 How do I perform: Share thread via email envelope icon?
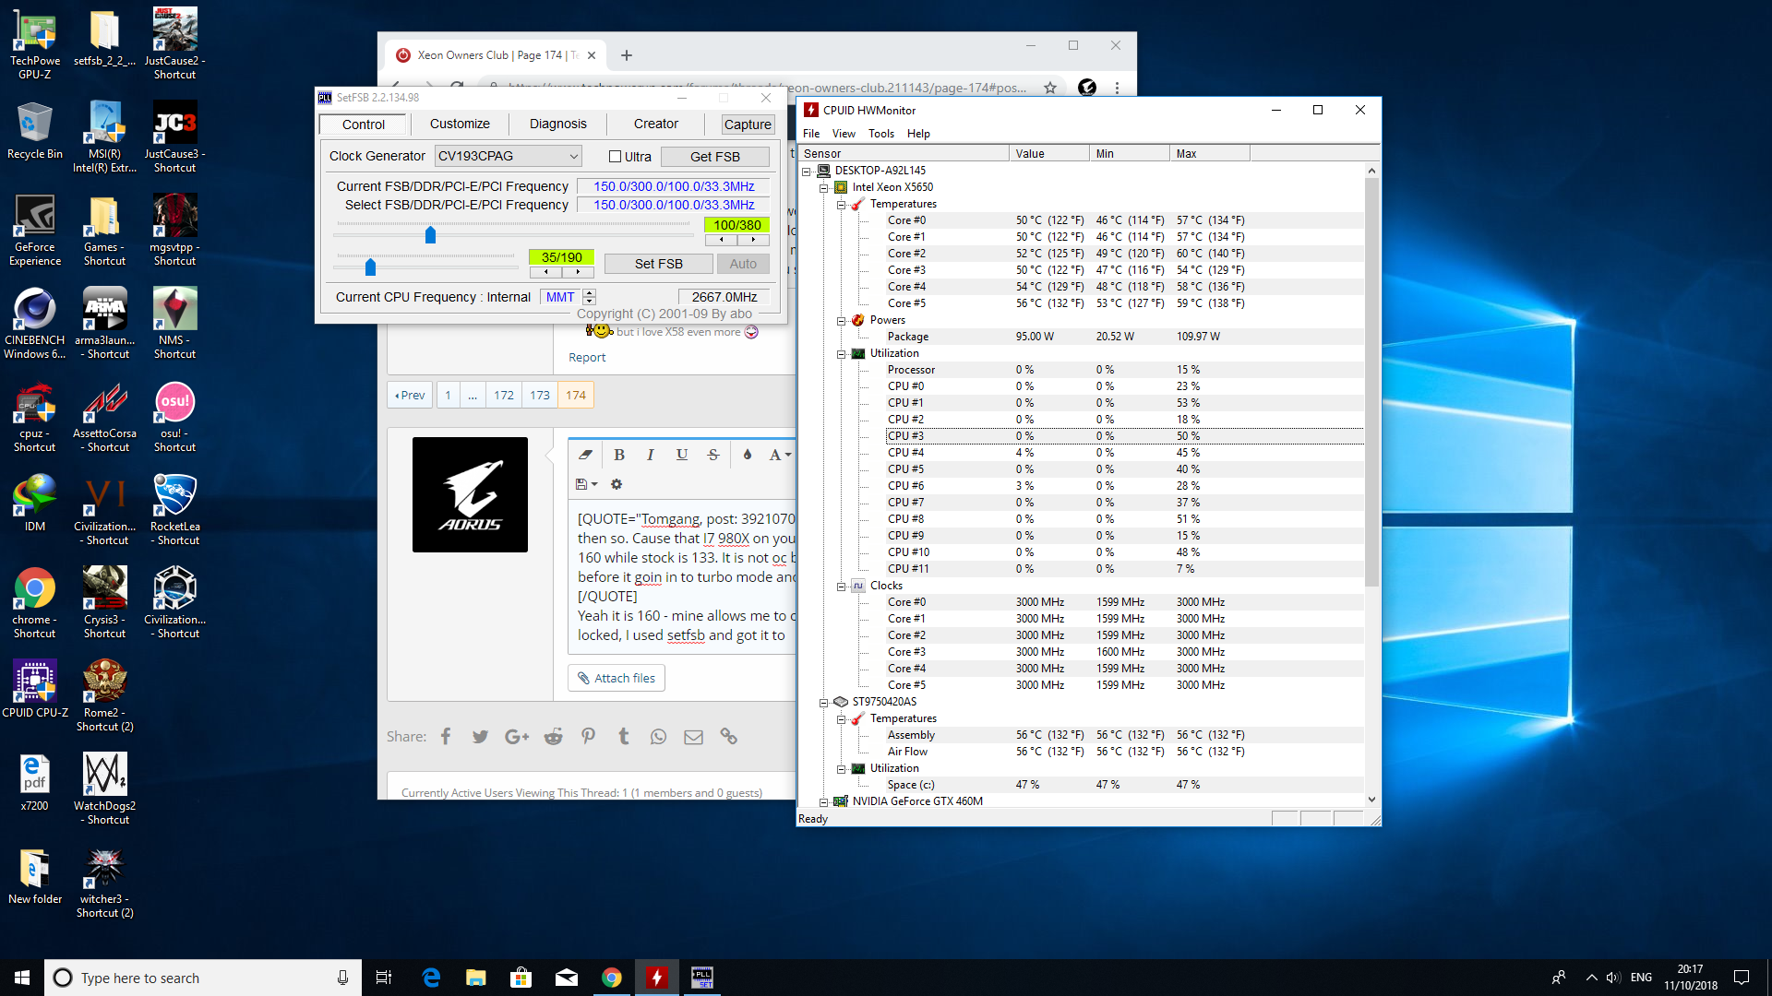[693, 736]
